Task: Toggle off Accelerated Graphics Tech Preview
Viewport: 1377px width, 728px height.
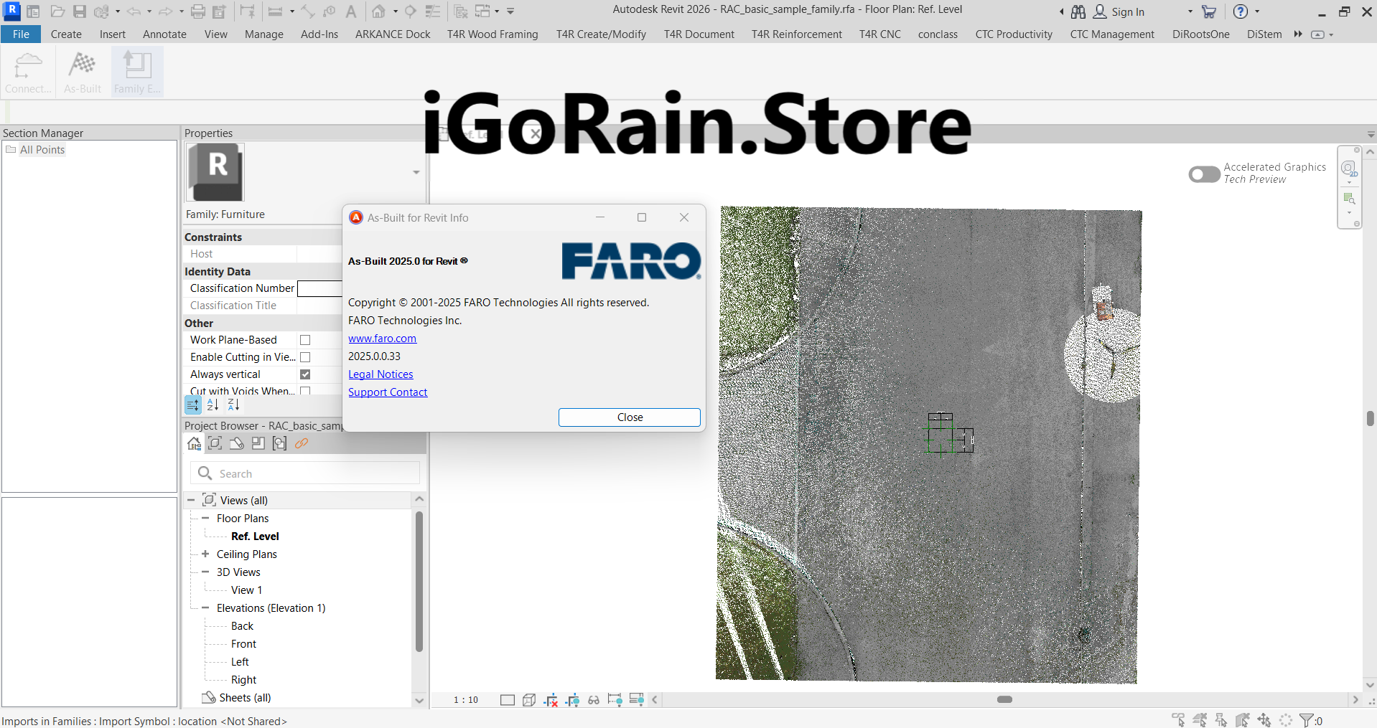Action: pyautogui.click(x=1203, y=174)
